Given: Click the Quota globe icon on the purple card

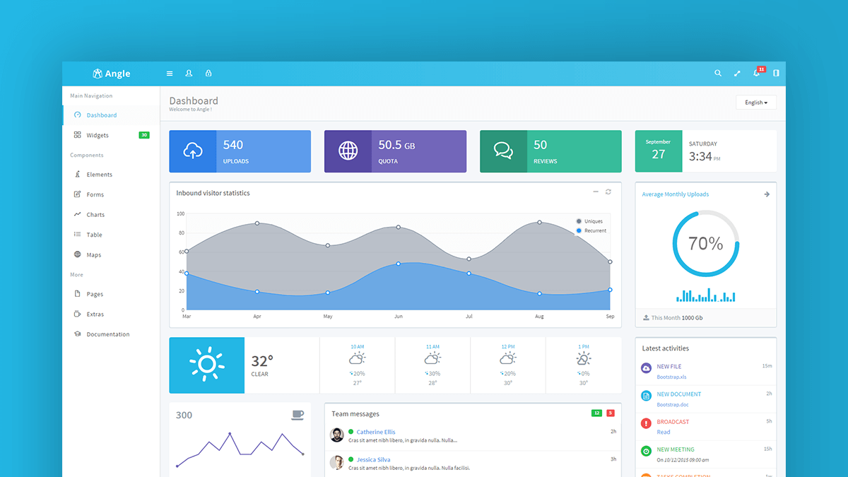Looking at the screenshot, I should [x=347, y=151].
